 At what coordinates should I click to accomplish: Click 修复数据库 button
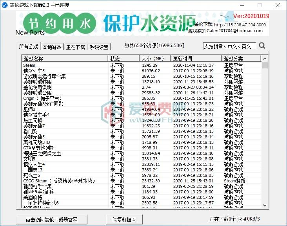pyautogui.click(x=124, y=220)
